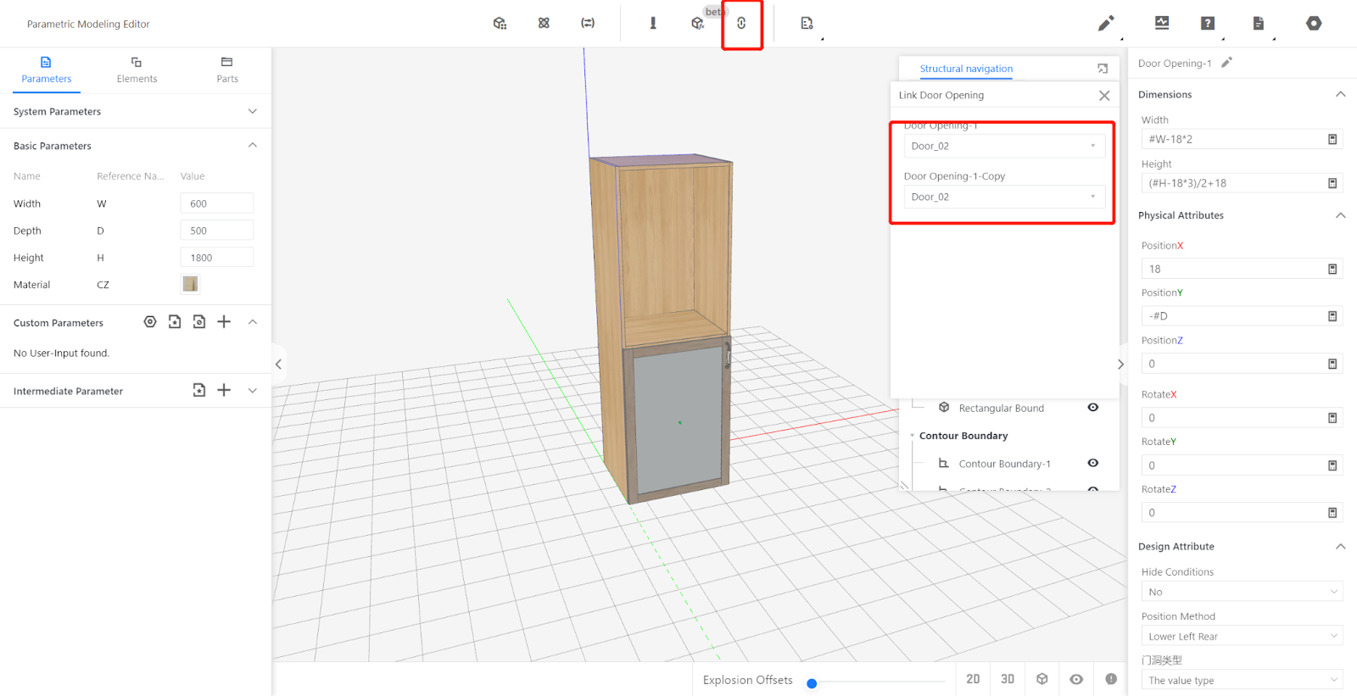This screenshot has width=1357, height=696.
Task: Hide Contour Boundary-1 using eye icon
Action: click(x=1092, y=463)
